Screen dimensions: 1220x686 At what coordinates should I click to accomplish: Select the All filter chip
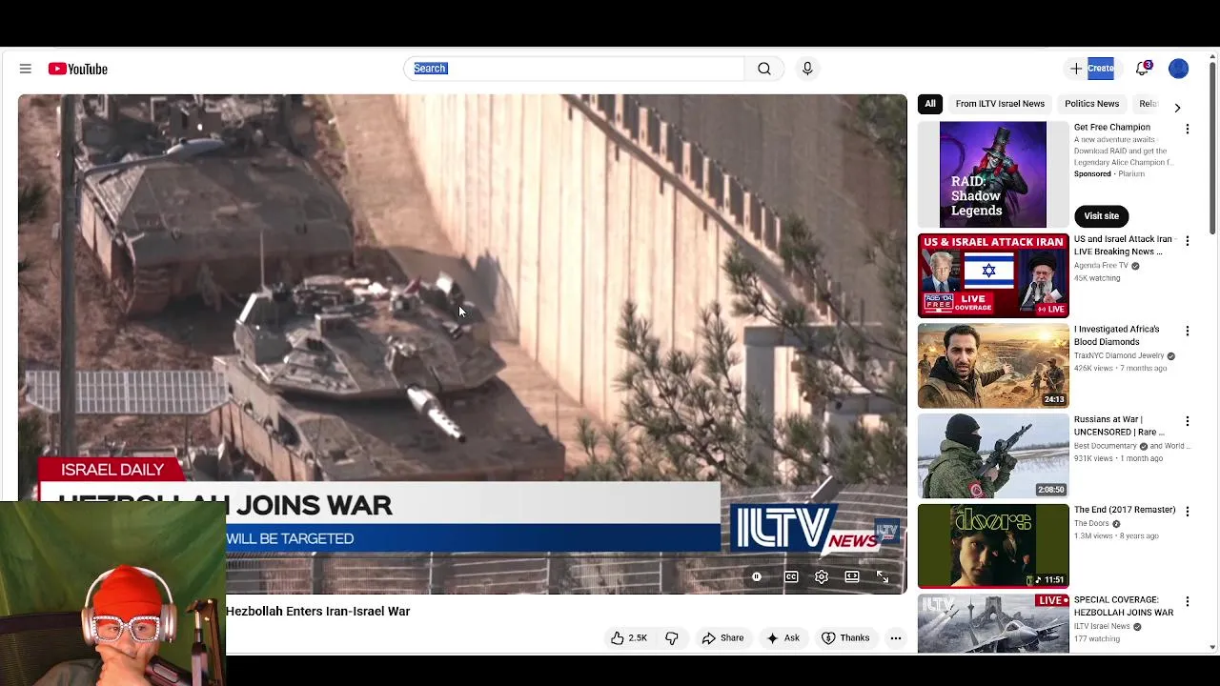click(930, 104)
